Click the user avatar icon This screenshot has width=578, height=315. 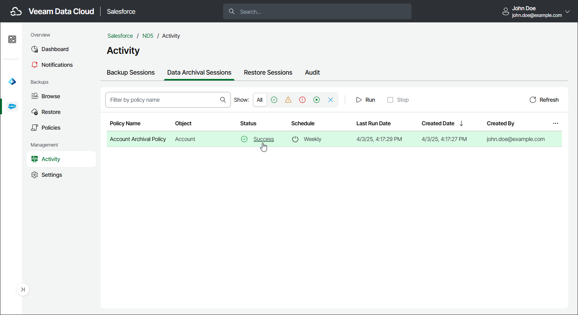(x=506, y=12)
